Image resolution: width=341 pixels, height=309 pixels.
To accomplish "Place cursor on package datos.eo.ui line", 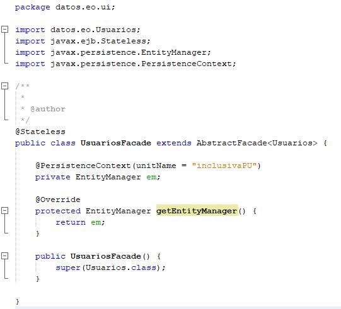I will [65, 7].
